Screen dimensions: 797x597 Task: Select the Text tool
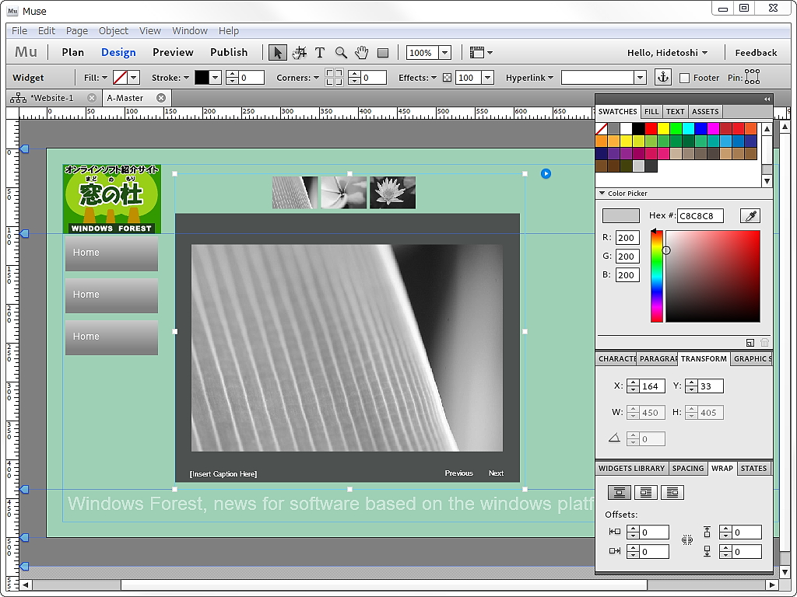click(320, 52)
